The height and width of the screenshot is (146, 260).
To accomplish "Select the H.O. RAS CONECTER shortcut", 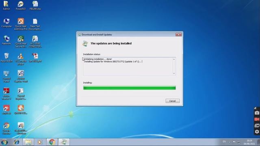I will (35, 42).
